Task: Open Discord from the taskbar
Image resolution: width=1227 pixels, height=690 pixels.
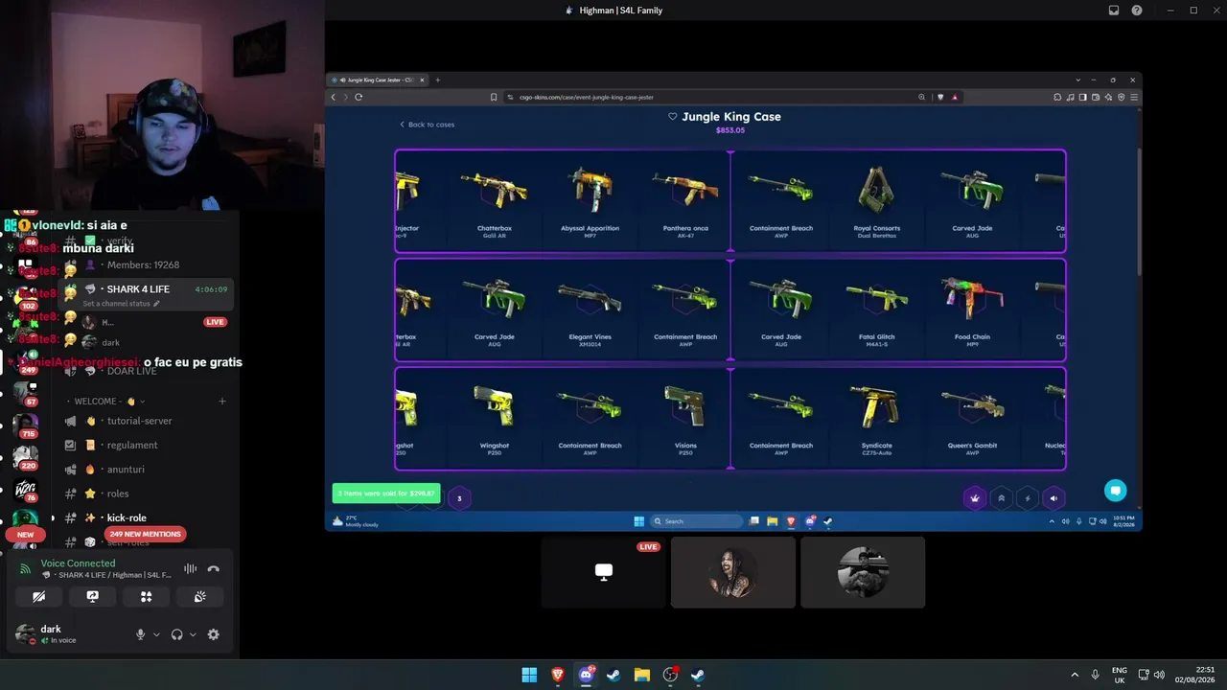Action: (586, 675)
